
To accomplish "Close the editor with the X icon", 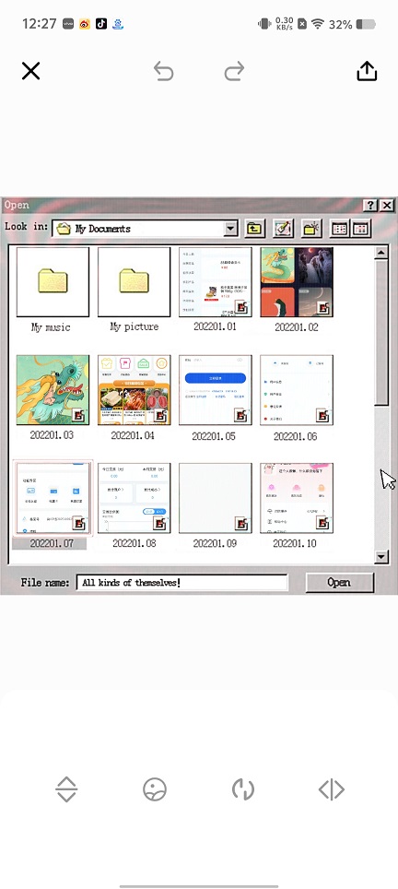I will pos(30,71).
